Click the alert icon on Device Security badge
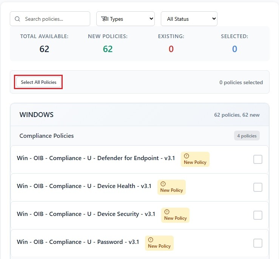Screen dimensions: 279x259 coord(167,212)
